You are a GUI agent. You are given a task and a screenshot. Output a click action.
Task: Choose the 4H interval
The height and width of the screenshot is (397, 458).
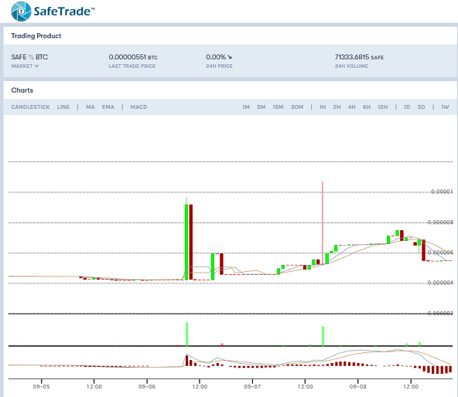[352, 107]
